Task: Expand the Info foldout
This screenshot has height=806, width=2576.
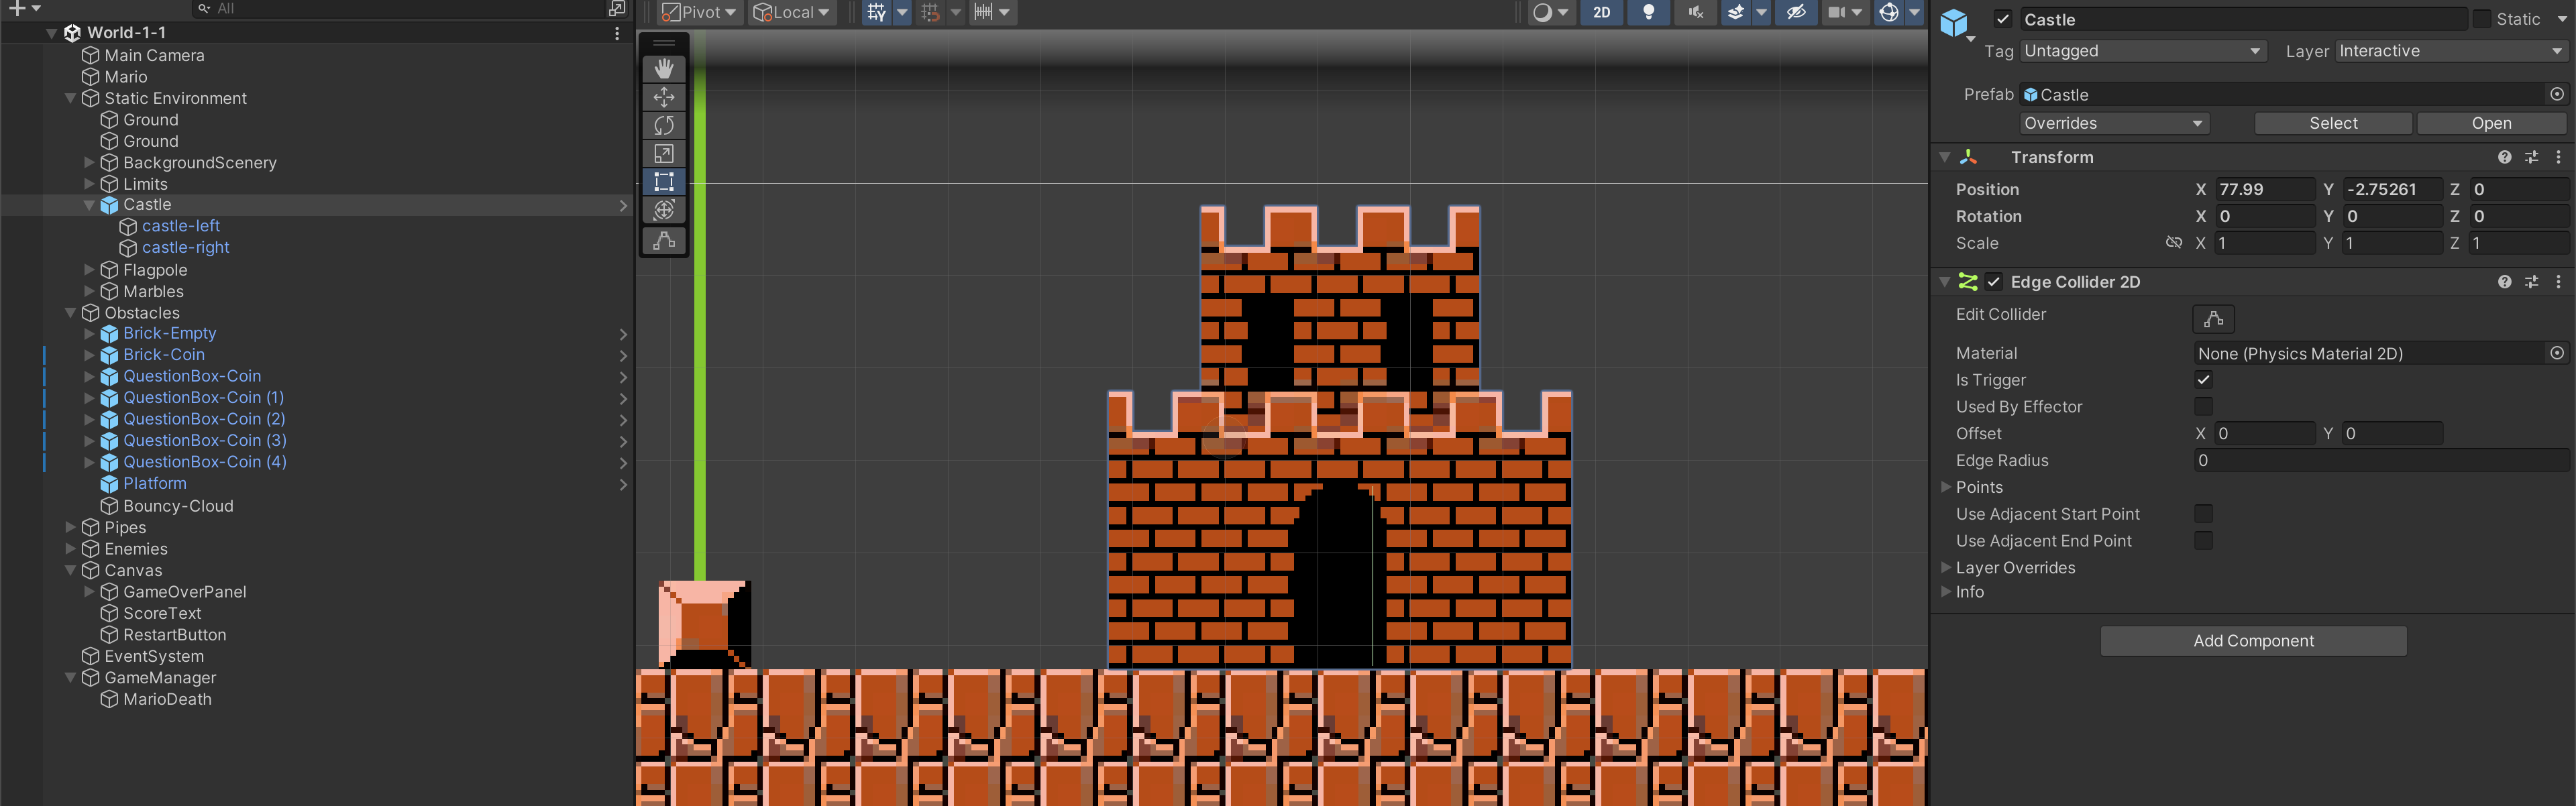Action: [x=1946, y=591]
